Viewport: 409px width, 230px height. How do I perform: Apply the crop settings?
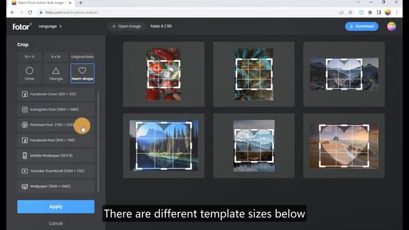(x=56, y=206)
